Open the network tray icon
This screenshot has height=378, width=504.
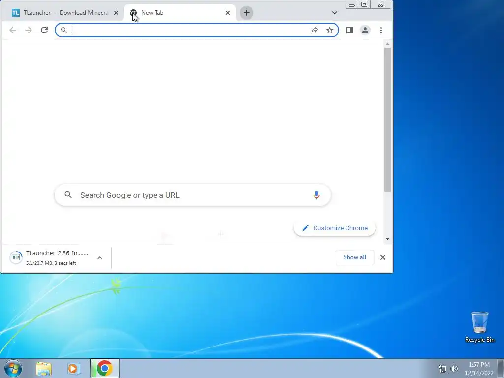tap(442, 369)
